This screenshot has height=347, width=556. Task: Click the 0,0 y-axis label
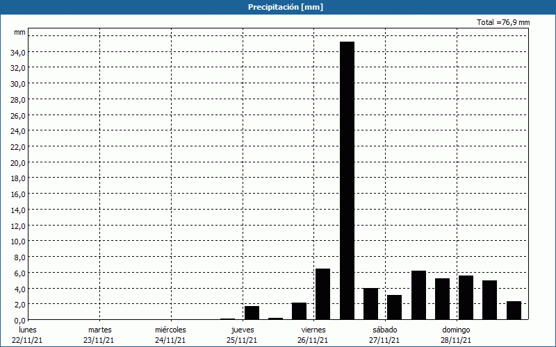(x=19, y=321)
